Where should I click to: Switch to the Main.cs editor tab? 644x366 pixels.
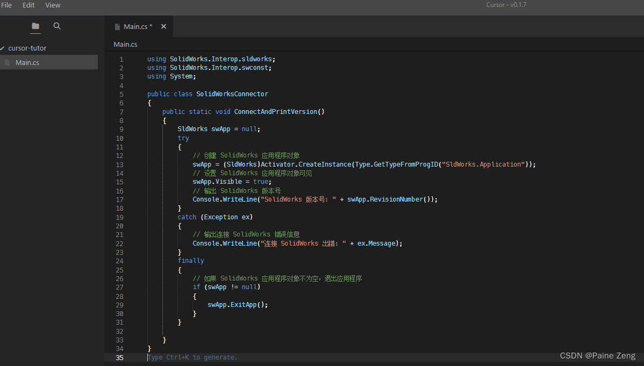pyautogui.click(x=138, y=27)
